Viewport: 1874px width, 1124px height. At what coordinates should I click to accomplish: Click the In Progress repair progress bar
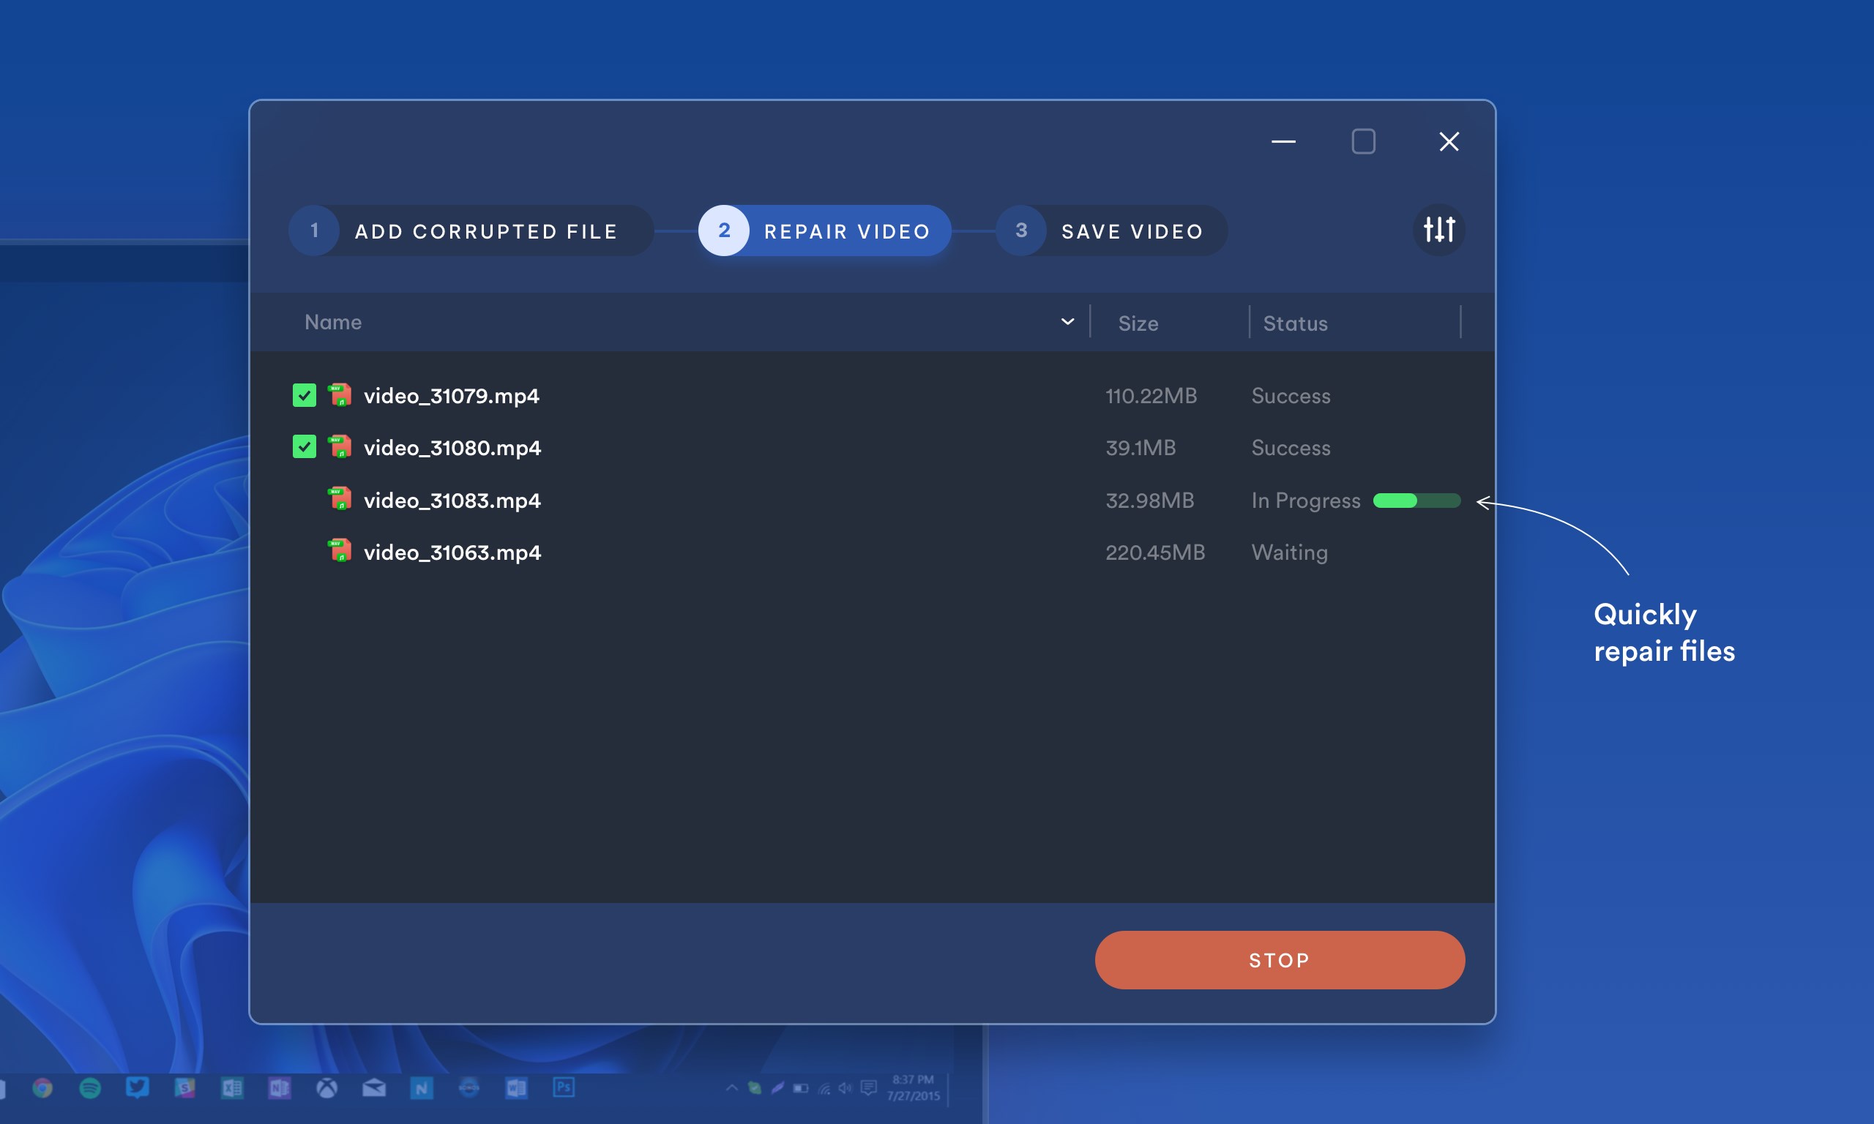tap(1416, 501)
